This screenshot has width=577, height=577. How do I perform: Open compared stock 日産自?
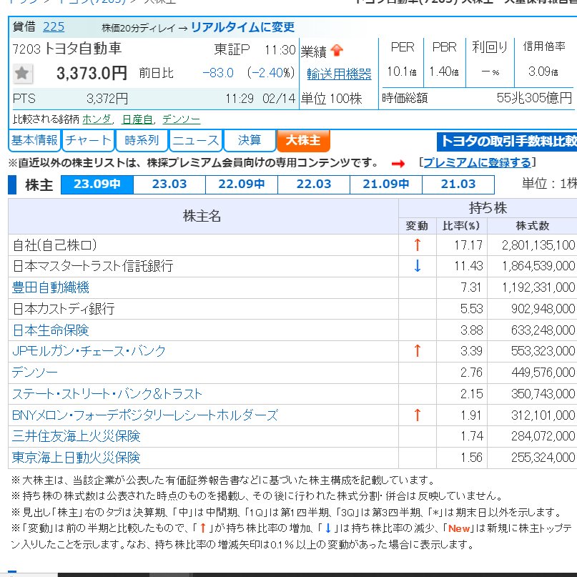pos(137,119)
